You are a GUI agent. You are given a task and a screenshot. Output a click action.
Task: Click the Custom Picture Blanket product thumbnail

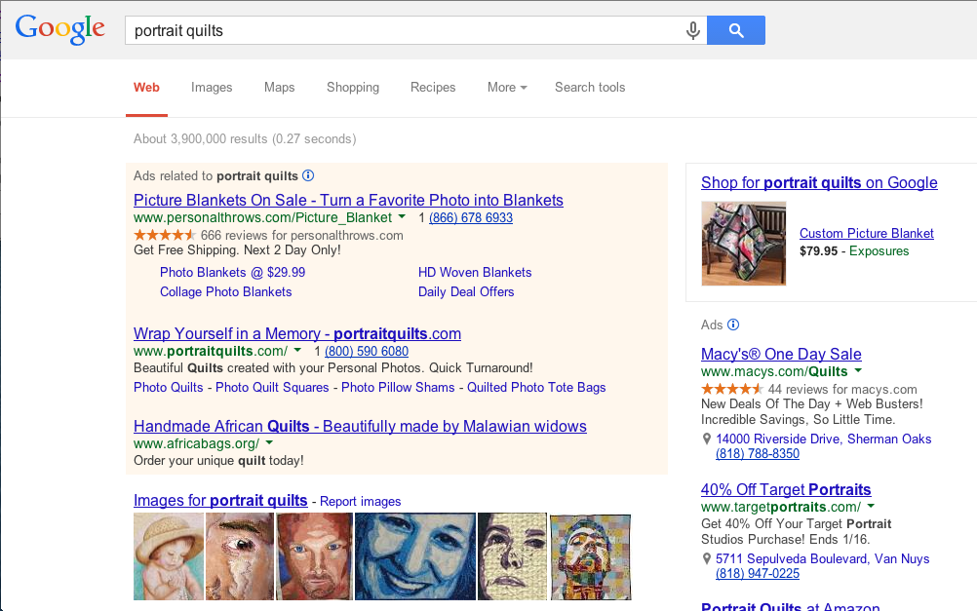tap(743, 244)
